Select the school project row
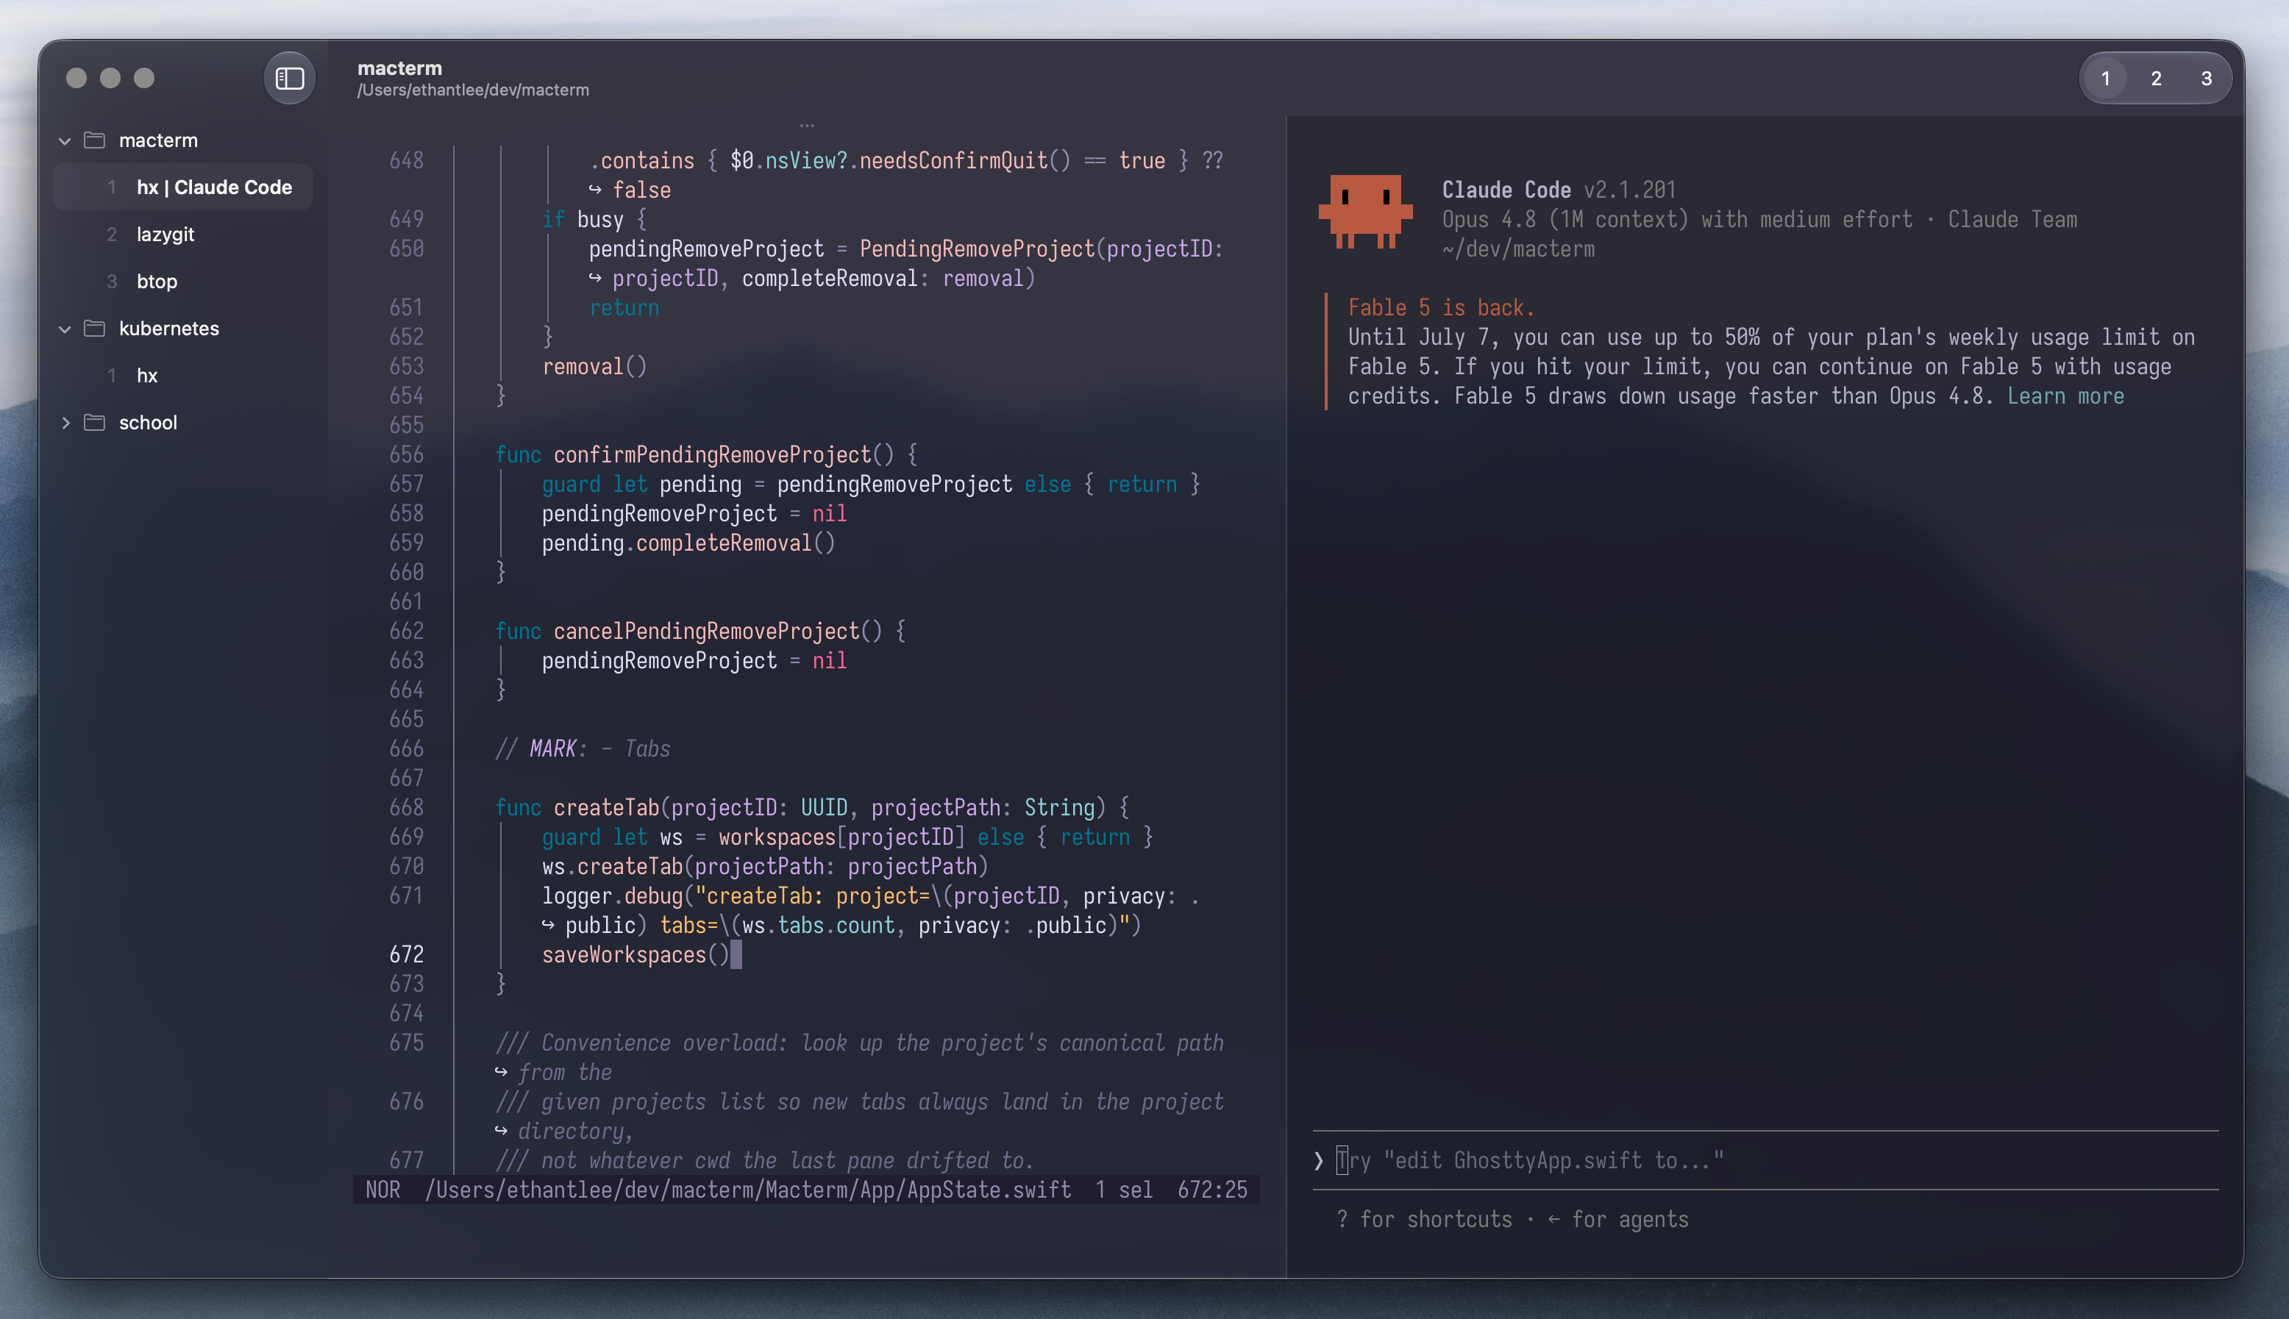This screenshot has height=1319, width=2289. (x=183, y=423)
